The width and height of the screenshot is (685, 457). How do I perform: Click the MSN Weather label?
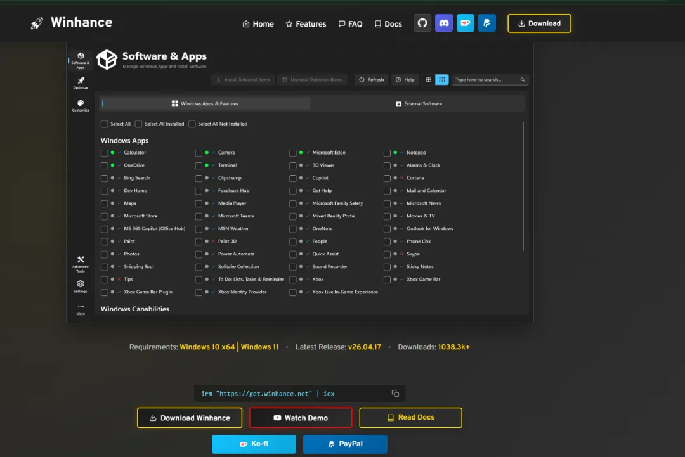233,229
